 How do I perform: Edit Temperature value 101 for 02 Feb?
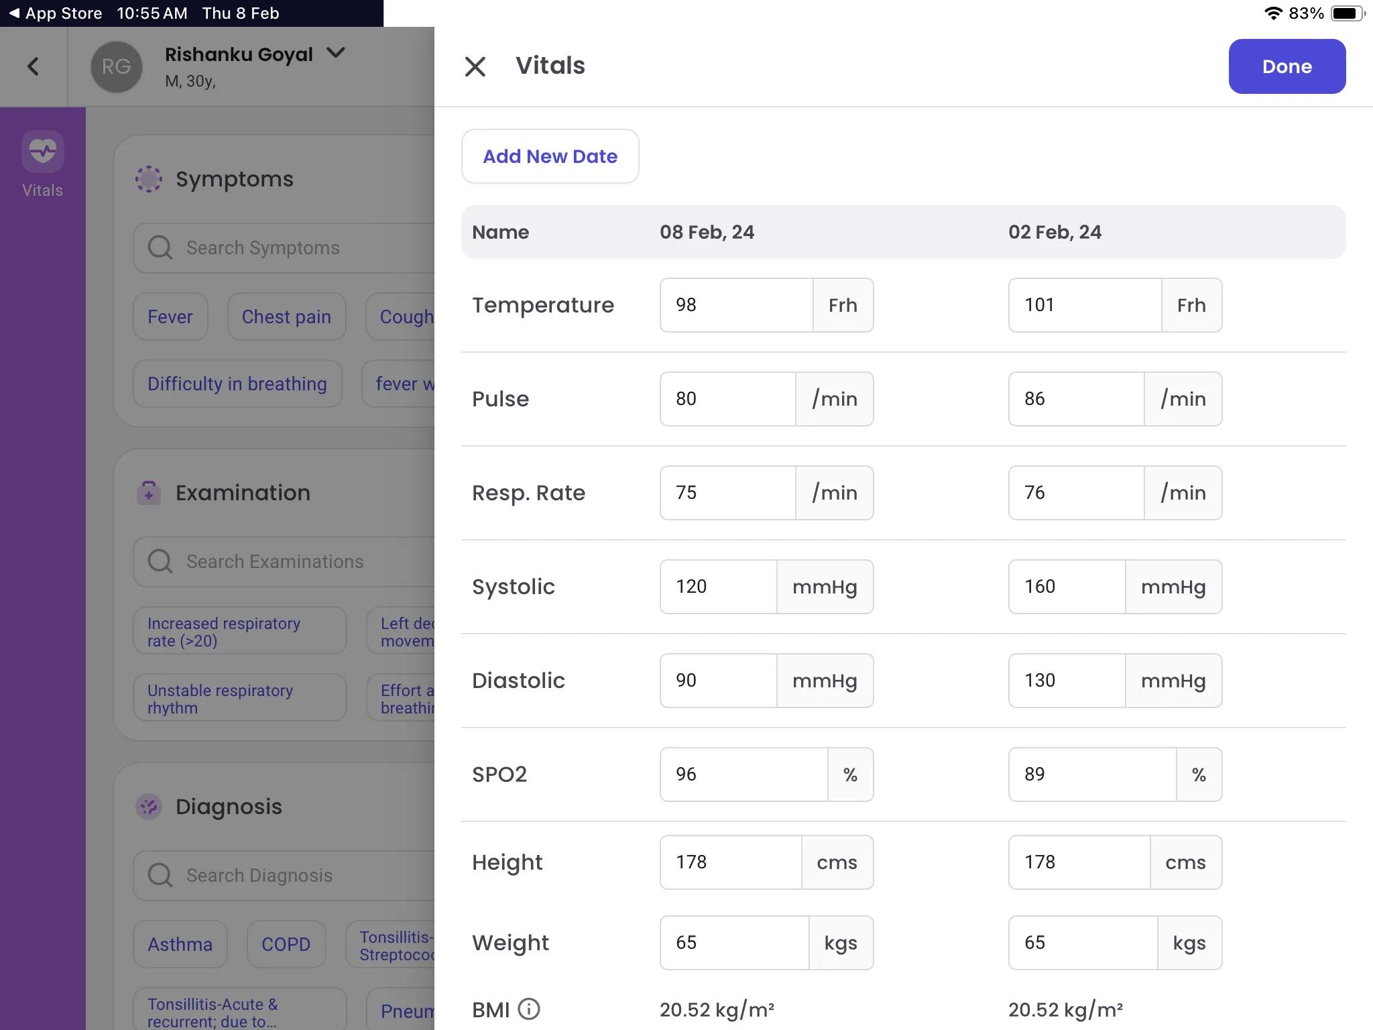click(x=1085, y=305)
